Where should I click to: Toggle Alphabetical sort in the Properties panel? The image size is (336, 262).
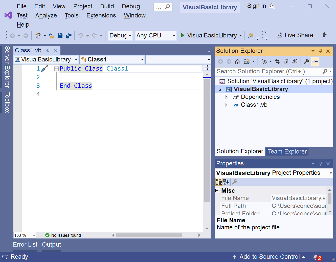tap(226, 182)
